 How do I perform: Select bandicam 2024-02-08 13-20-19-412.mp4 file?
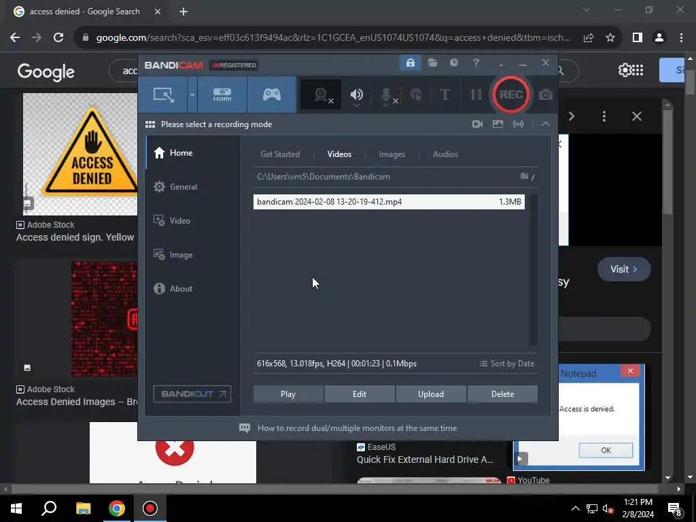pos(389,201)
